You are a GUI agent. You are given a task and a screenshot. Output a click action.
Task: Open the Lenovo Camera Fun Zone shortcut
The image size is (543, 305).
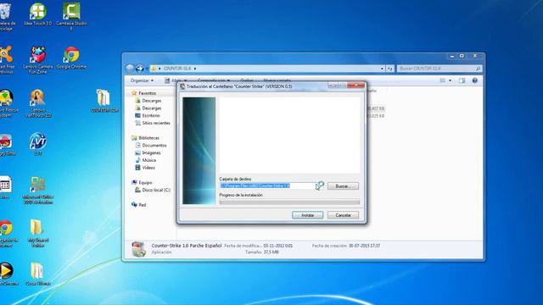37,59
